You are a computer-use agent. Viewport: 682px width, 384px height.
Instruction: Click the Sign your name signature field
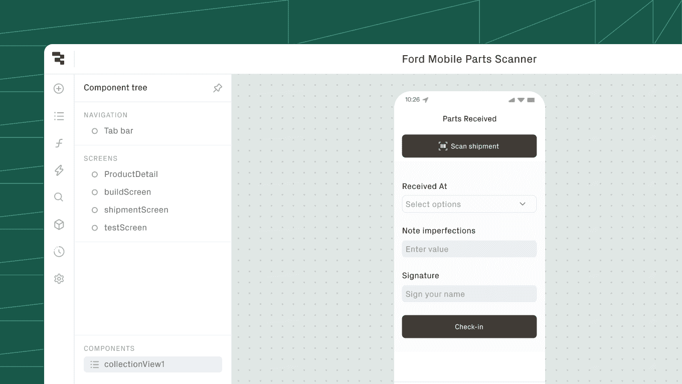click(469, 294)
